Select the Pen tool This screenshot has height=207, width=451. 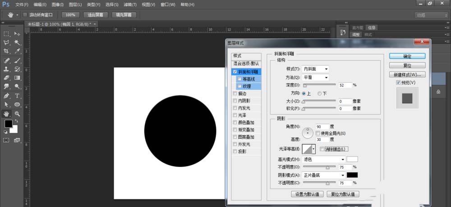(7, 96)
